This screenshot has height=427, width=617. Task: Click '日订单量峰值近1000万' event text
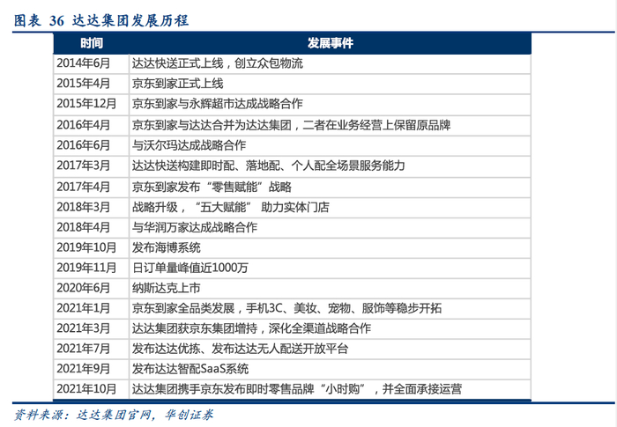coord(190,268)
